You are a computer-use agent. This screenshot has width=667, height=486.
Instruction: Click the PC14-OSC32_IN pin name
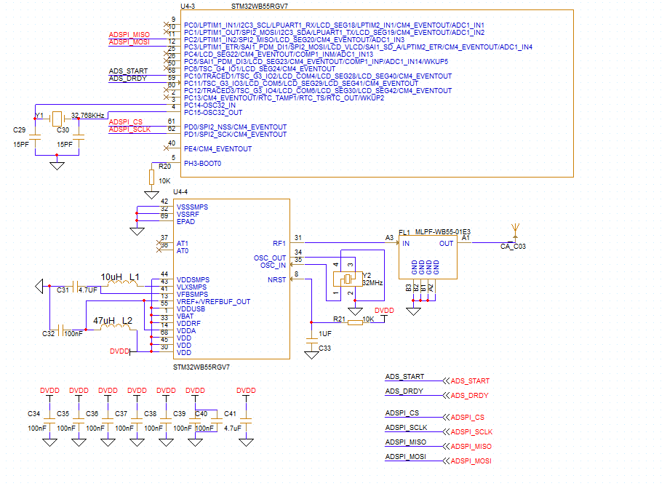pos(209,105)
